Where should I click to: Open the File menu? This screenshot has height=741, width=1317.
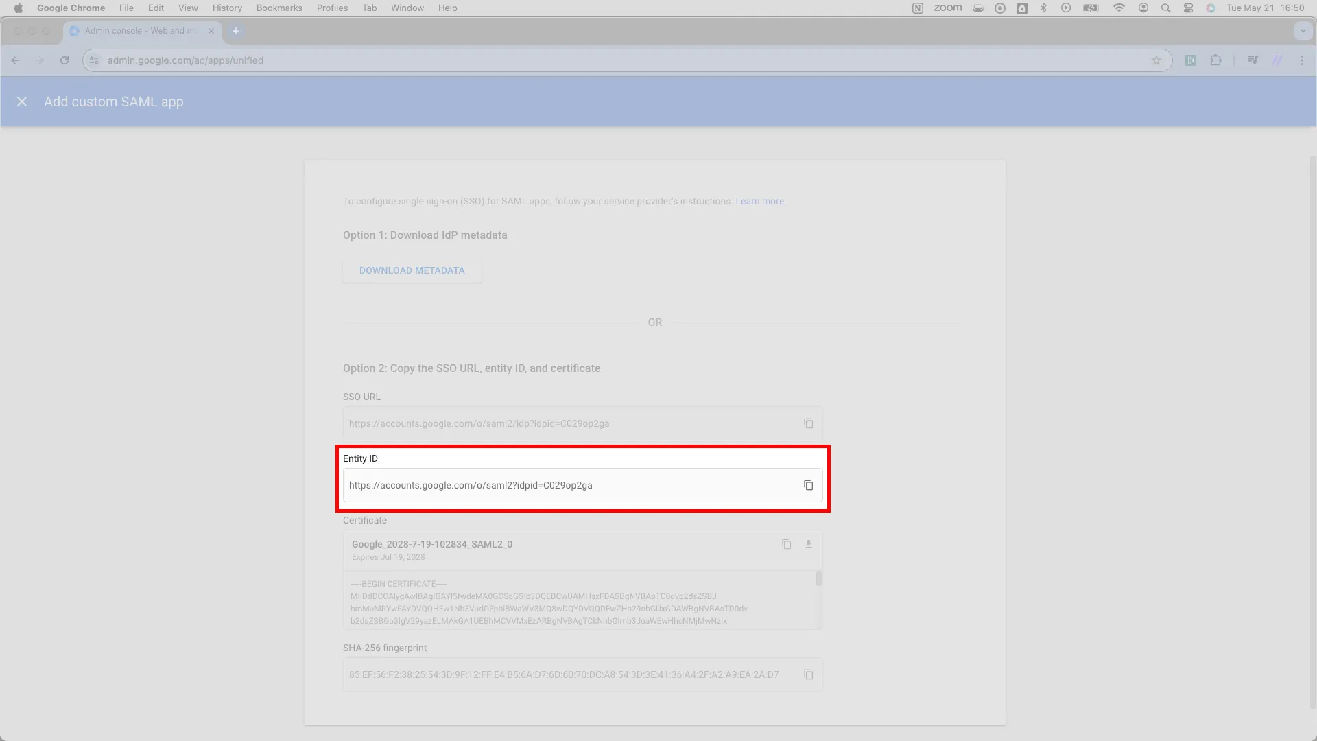126,8
